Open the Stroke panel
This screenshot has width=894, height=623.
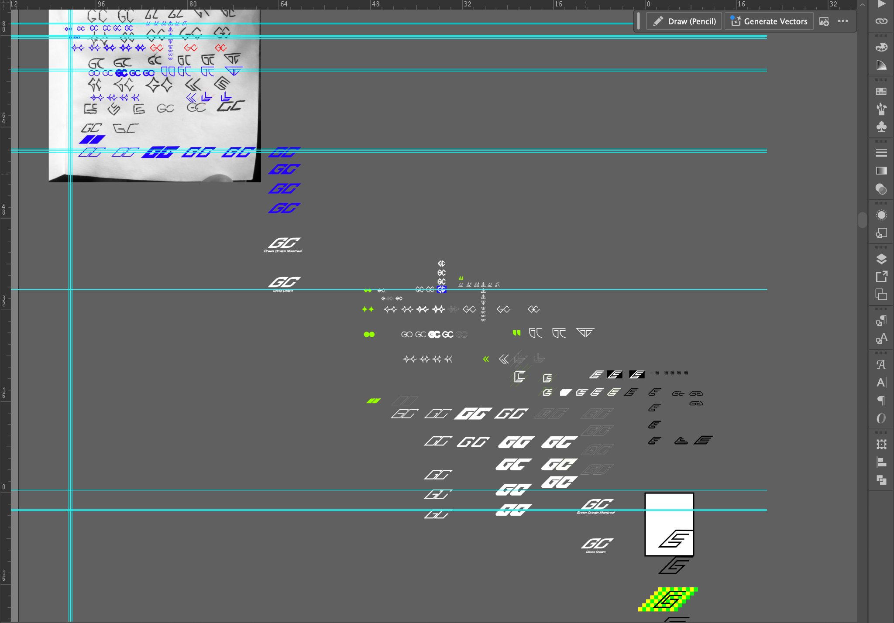tap(881, 153)
